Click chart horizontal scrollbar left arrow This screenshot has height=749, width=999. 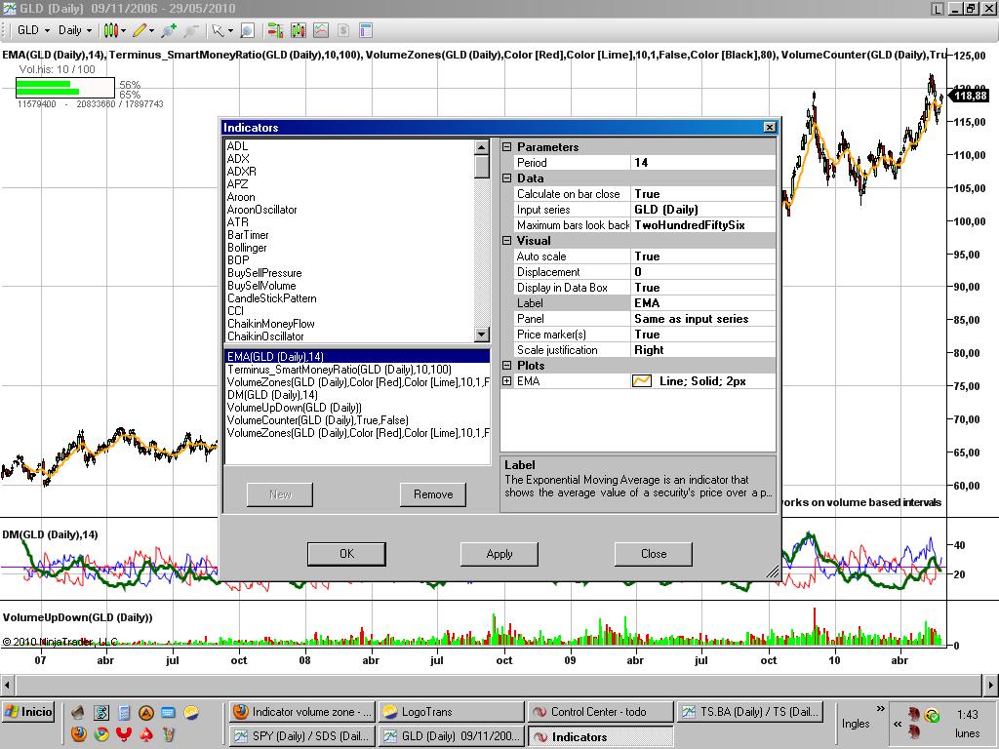click(7, 686)
